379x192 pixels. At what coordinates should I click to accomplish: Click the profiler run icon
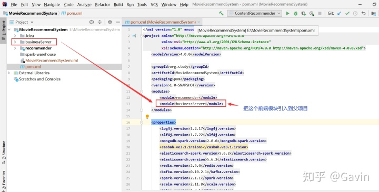pos(312,14)
